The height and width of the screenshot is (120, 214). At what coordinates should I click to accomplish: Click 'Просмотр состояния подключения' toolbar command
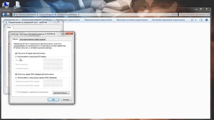point(132,20)
